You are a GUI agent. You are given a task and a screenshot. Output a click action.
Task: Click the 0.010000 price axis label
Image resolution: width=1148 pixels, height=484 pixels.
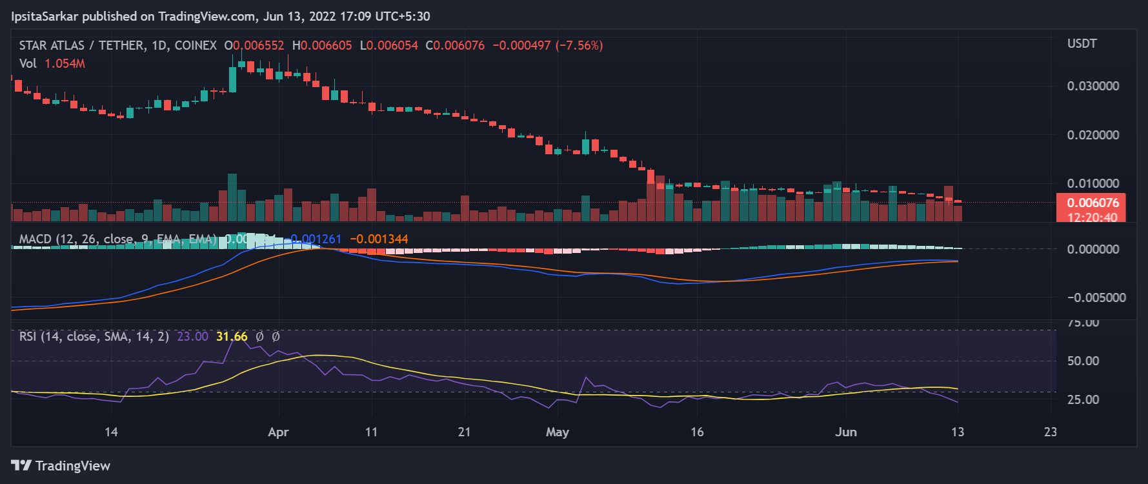click(1093, 183)
